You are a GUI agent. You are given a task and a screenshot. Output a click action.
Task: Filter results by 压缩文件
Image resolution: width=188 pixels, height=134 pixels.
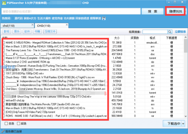point(50,32)
